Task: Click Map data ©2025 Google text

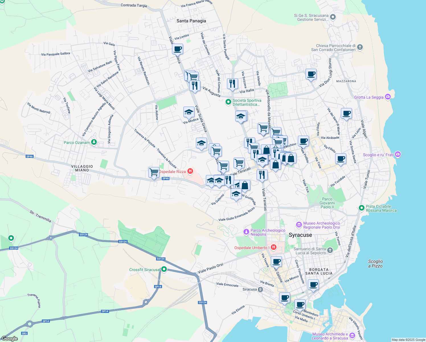Action: [408, 340]
